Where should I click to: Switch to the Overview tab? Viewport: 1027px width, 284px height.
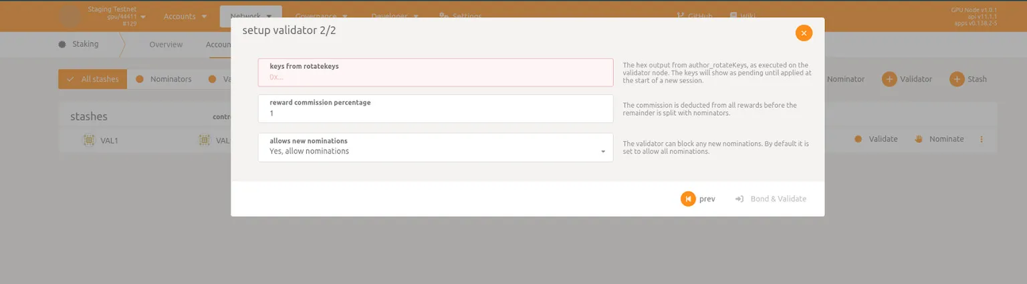pos(166,44)
